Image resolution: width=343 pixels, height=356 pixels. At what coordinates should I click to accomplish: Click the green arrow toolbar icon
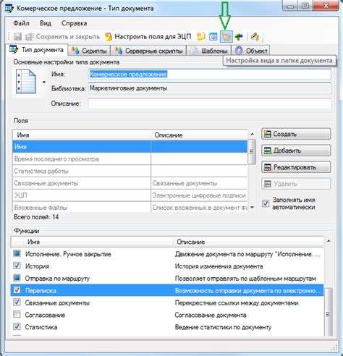coord(239,37)
